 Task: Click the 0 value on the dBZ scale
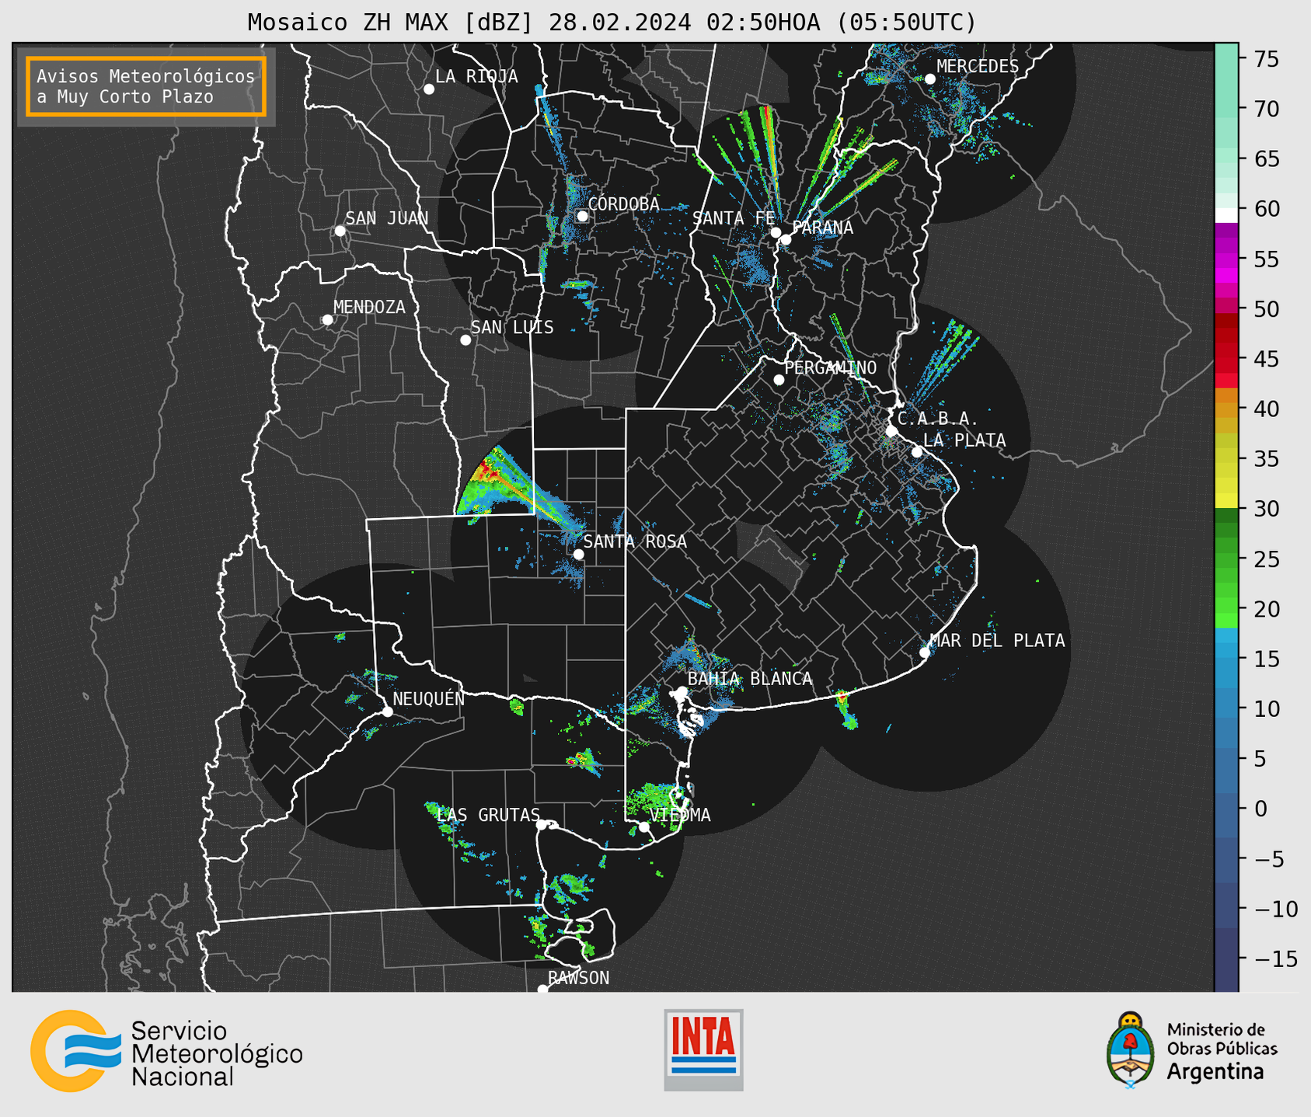click(x=1260, y=808)
